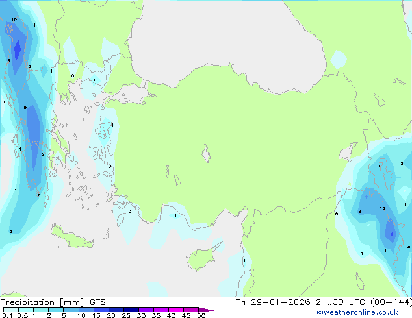Click the 'GFS' model label
This screenshot has height=318, width=412.
tap(97, 302)
